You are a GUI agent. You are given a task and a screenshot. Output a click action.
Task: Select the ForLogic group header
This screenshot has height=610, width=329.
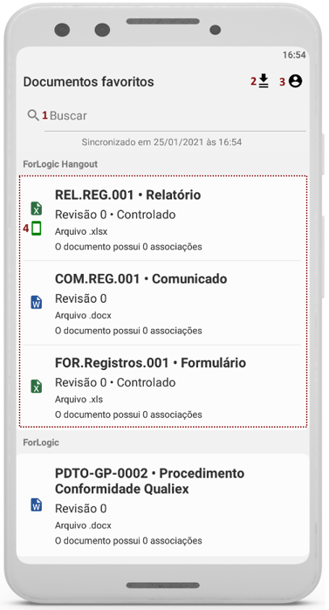(41, 442)
